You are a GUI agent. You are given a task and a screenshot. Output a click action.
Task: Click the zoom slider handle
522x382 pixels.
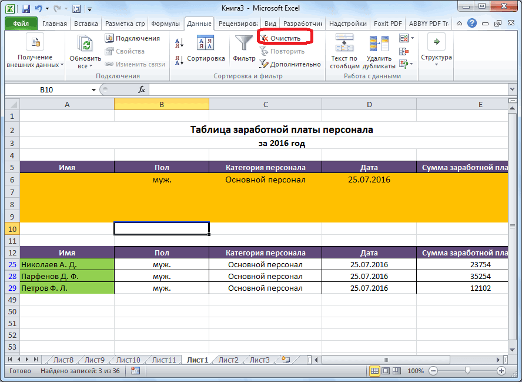coord(467,371)
